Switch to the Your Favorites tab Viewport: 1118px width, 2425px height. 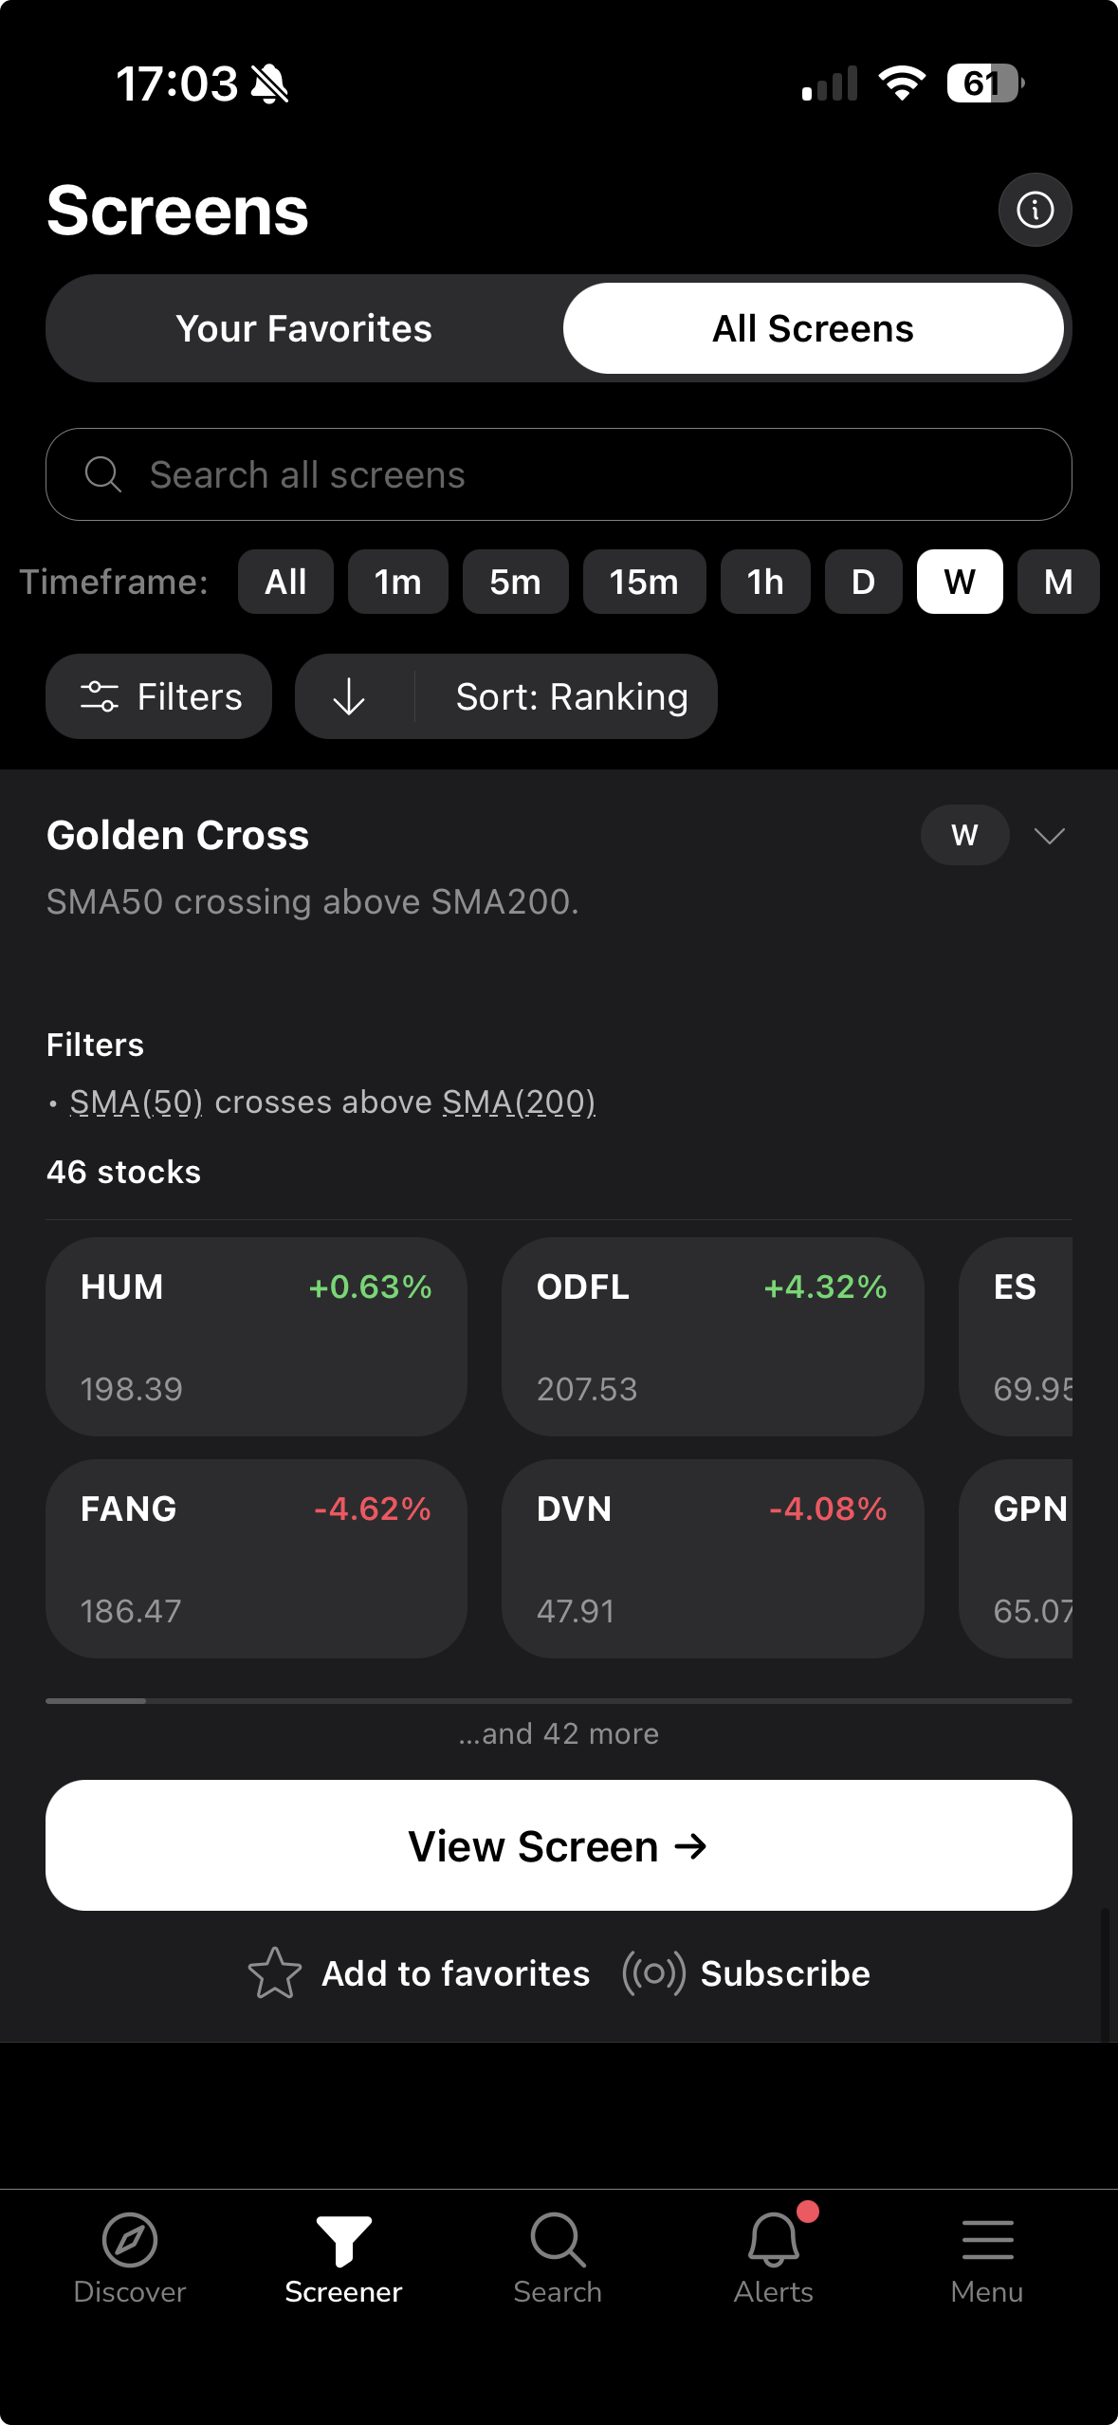(x=303, y=328)
